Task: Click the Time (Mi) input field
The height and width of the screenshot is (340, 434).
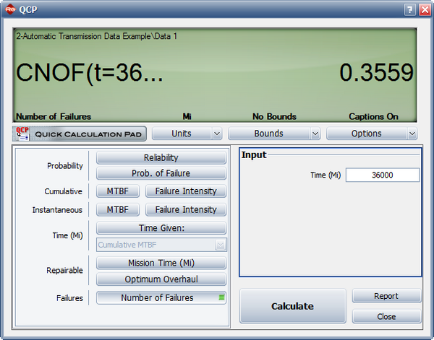Action: [382, 175]
